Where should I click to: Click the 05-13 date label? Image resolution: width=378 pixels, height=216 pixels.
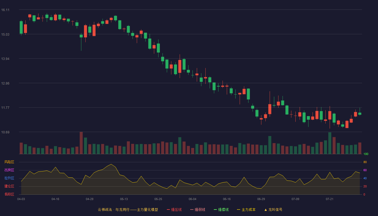point(124,199)
